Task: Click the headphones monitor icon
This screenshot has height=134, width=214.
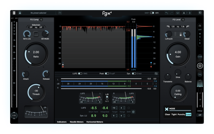Action: coord(200,26)
